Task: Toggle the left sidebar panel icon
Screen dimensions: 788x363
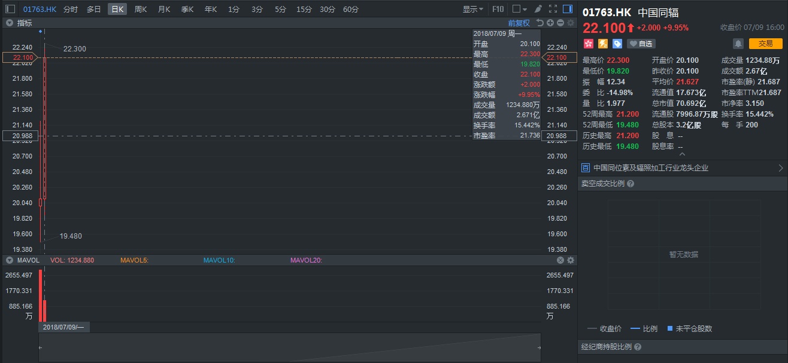Action: point(10,9)
